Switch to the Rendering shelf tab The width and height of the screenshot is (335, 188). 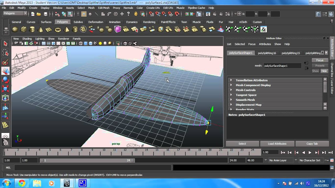[149, 22]
